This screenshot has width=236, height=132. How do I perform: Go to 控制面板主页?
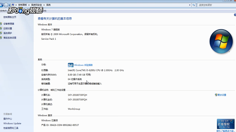[x=10, y=17]
